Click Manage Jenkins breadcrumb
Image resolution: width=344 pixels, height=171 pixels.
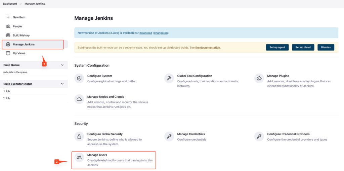[x=35, y=4]
